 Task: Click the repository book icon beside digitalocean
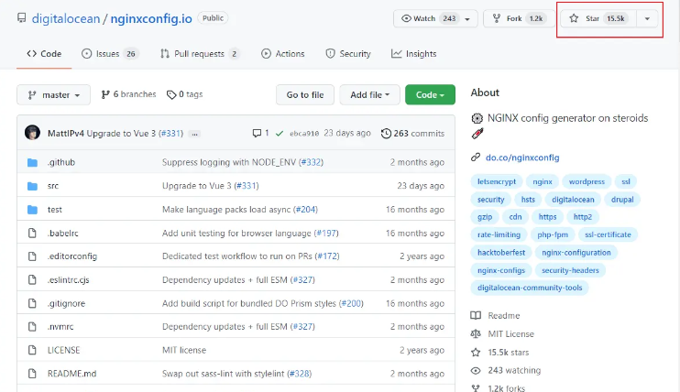pos(21,18)
